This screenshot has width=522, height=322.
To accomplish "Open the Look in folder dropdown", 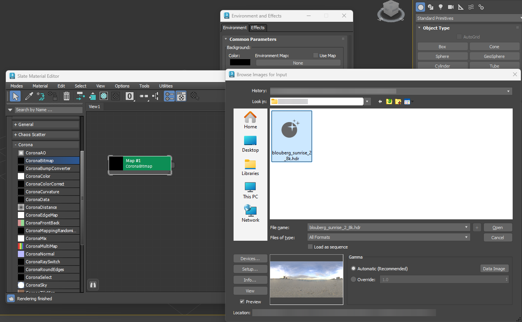I will point(367,101).
